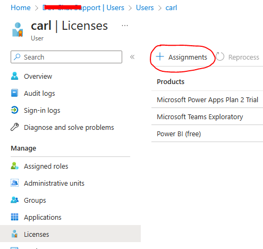Viewport: 263px width, 249px height.
Task: Click the Reprocess button label
Action: [244, 57]
